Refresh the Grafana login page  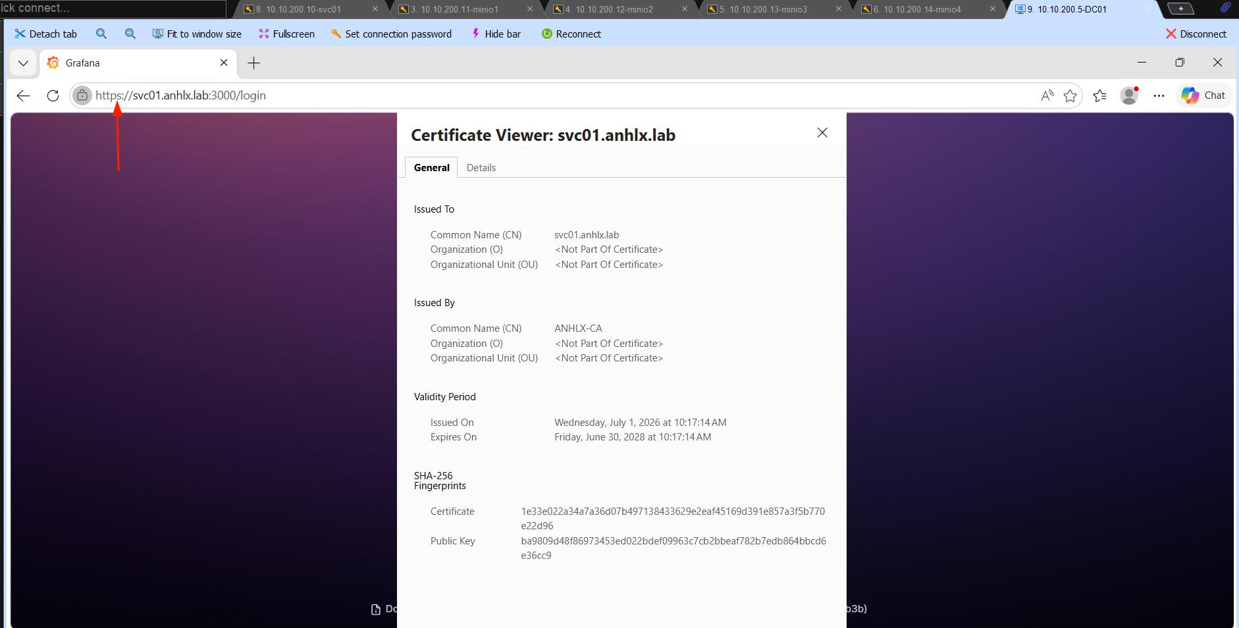[x=53, y=95]
